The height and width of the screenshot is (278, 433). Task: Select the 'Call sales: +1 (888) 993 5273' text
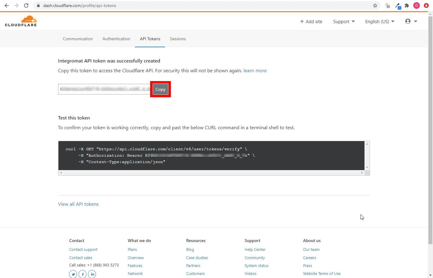[94, 265]
